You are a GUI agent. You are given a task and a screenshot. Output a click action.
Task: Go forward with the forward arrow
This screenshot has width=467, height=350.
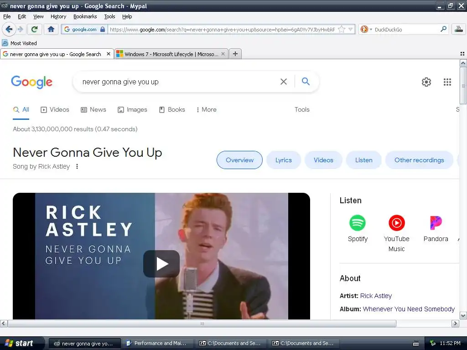click(20, 29)
